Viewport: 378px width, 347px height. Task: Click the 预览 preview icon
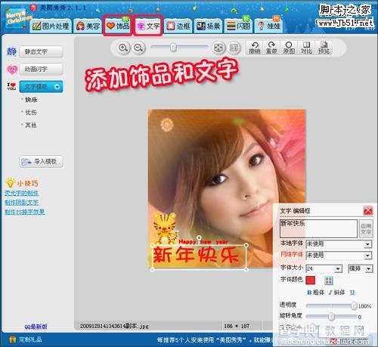pos(324,48)
